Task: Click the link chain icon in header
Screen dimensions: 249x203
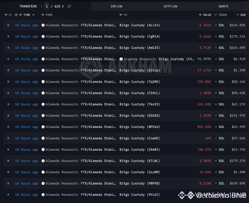Action: [x=10, y=15]
